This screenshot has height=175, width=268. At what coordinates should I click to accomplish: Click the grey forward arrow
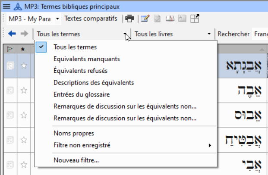click(x=24, y=34)
